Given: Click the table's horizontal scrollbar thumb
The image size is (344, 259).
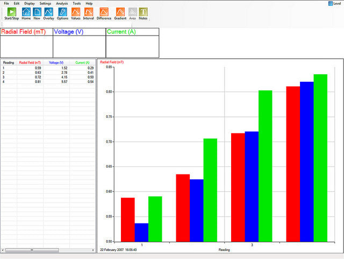Looking at the screenshot, I should pos(32,250).
